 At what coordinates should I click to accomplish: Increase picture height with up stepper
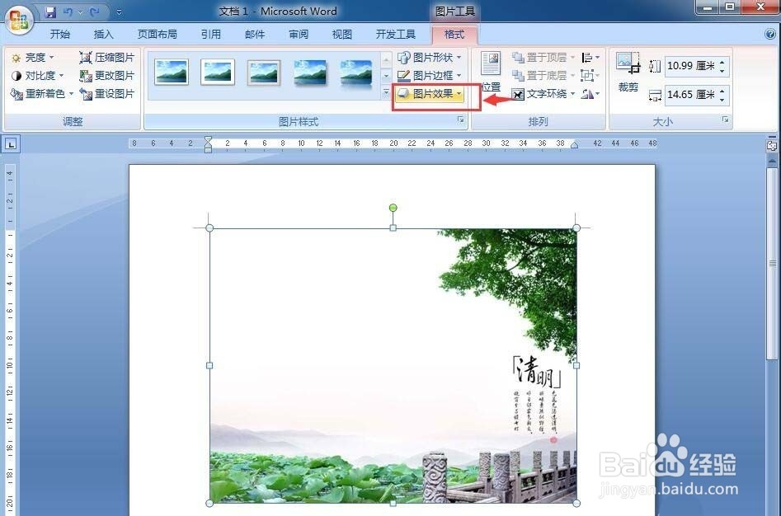tap(722, 62)
